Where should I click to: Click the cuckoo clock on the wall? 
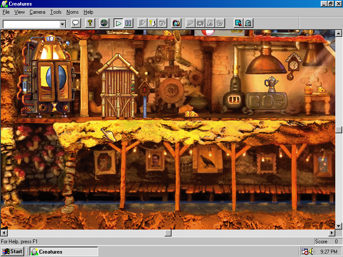pos(293,66)
